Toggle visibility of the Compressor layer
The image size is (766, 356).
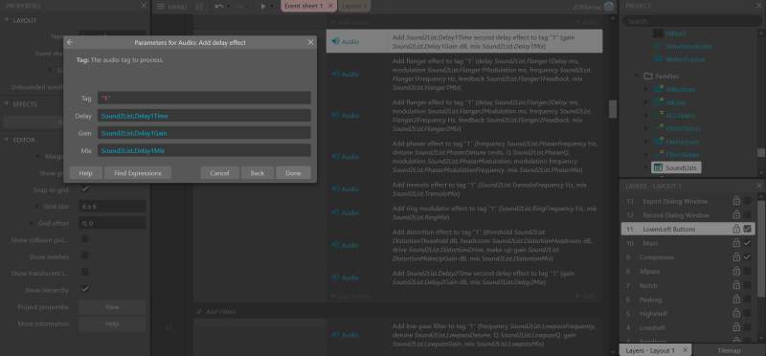747,256
